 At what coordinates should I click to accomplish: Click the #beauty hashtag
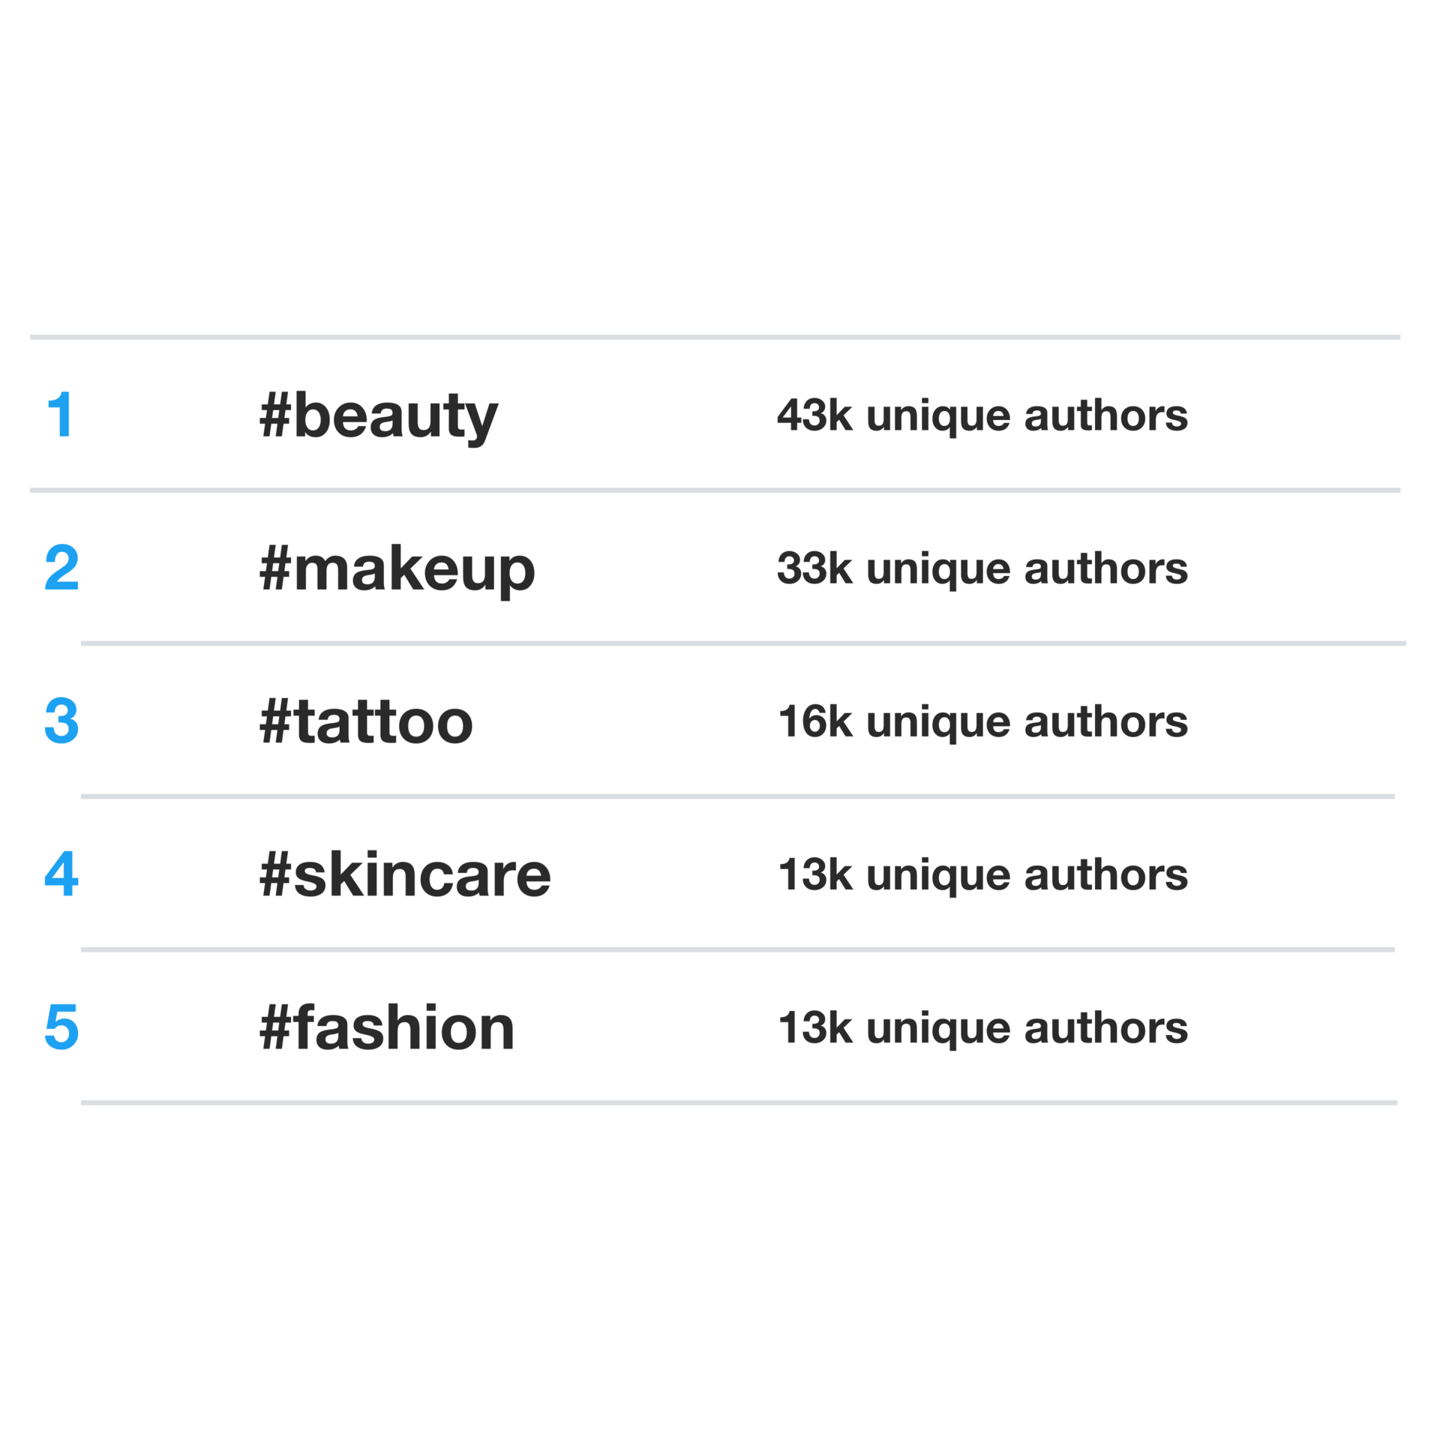click(x=379, y=417)
